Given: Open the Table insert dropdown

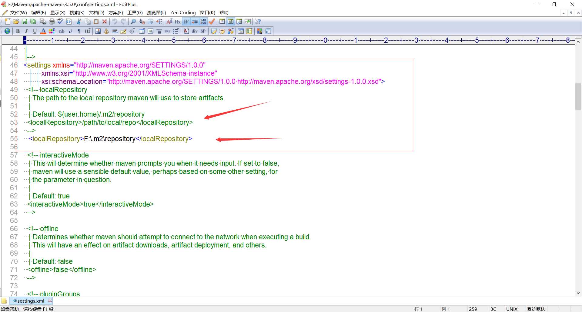Looking at the screenshot, I should pos(142,31).
